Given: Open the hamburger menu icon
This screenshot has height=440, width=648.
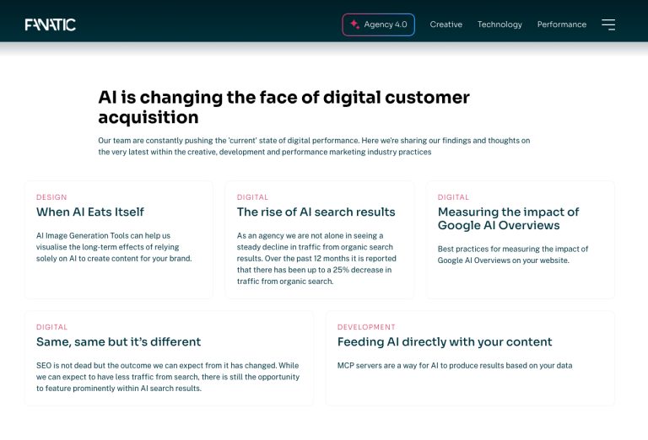Looking at the screenshot, I should [608, 24].
